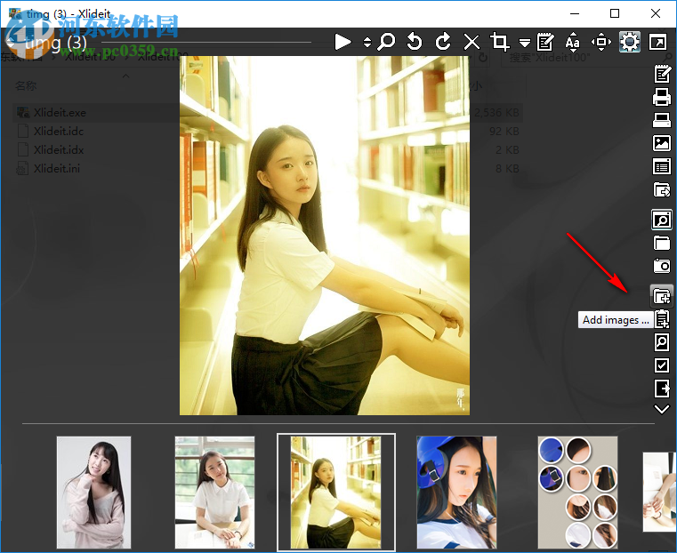Click the exit door-arrow icon in sidebar
Screen dimensions: 677x553
[x=662, y=389]
